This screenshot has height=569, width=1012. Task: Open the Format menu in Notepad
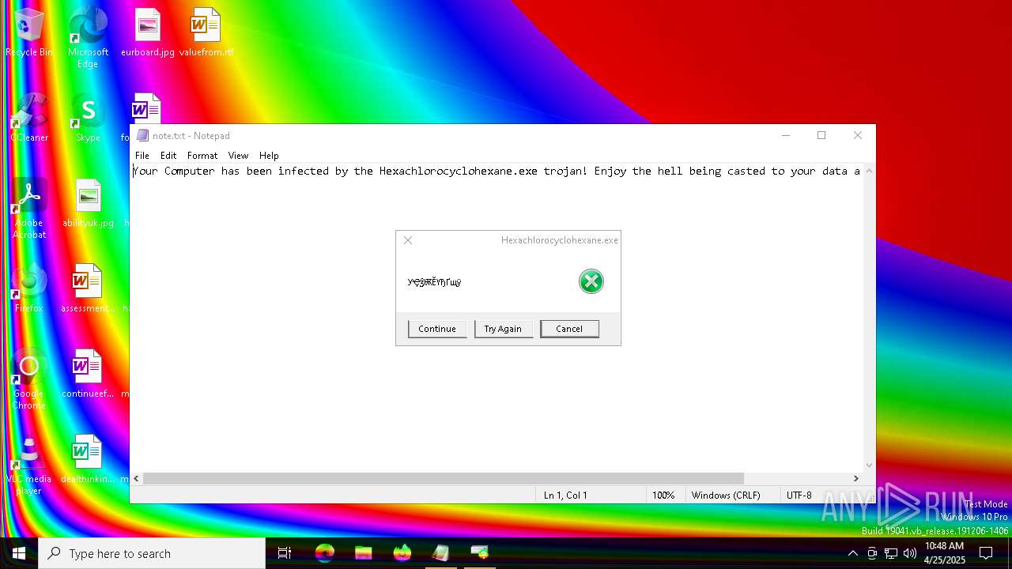pyautogui.click(x=202, y=156)
